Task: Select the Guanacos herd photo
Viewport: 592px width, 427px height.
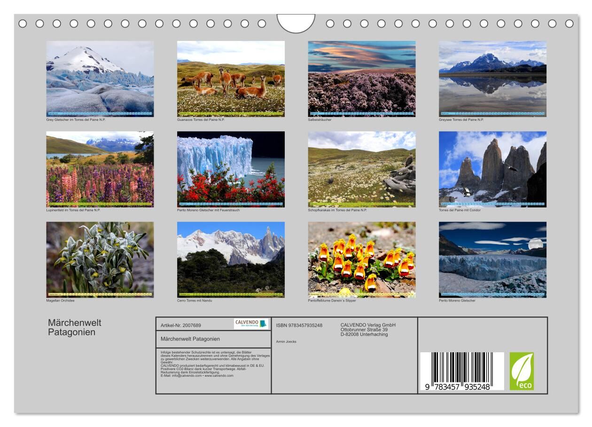Action: [x=231, y=78]
